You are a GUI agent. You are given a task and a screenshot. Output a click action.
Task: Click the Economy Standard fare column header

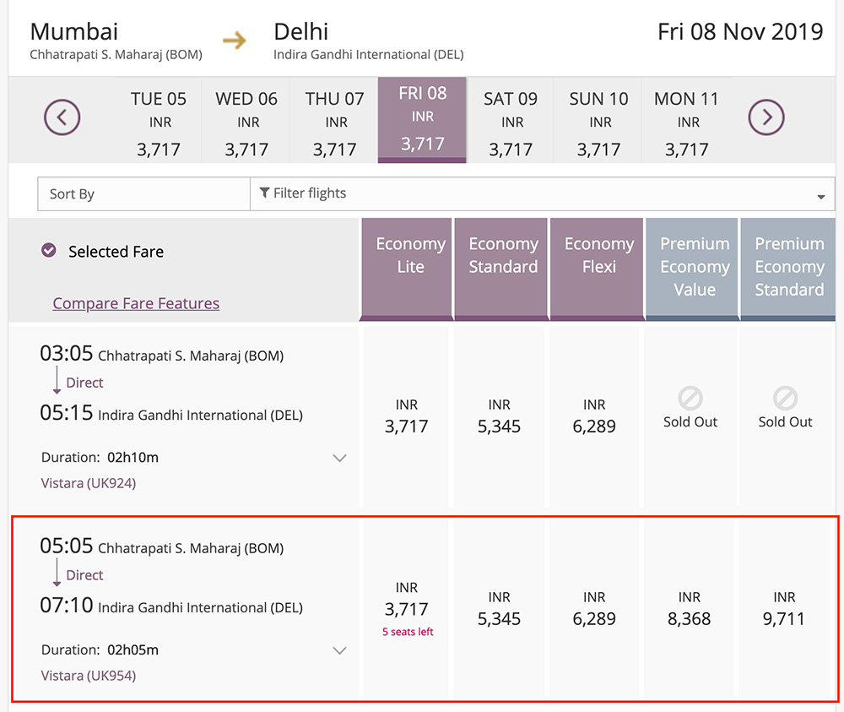point(501,269)
